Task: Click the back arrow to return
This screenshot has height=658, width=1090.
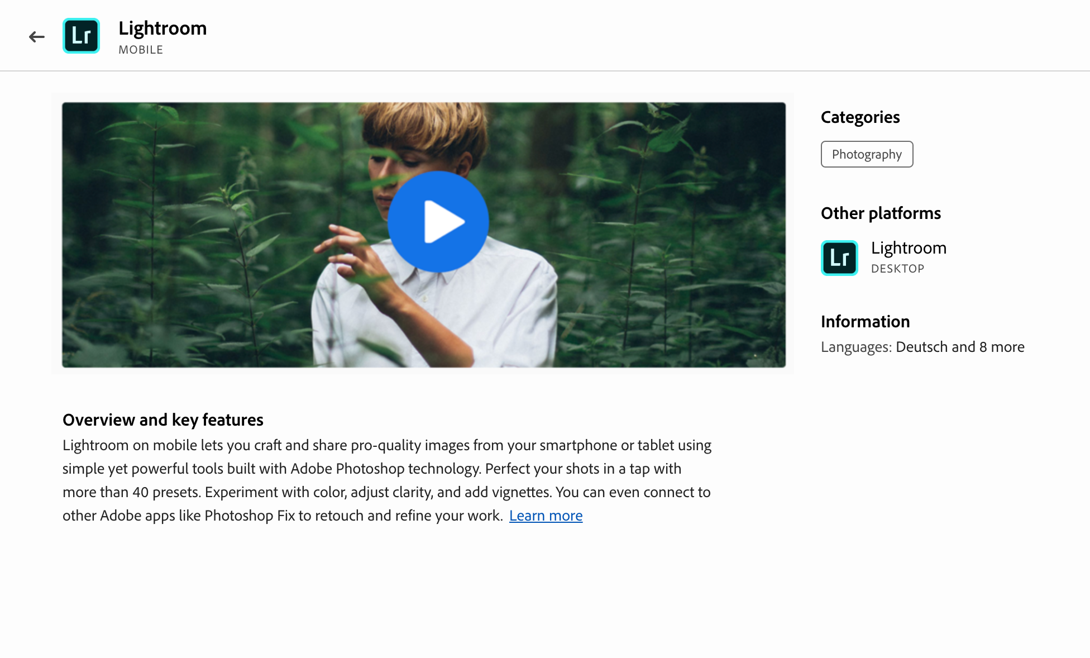Action: [x=37, y=36]
